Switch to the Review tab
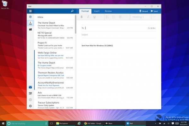Screen dimensions: 189x126 (x=108, y=11)
